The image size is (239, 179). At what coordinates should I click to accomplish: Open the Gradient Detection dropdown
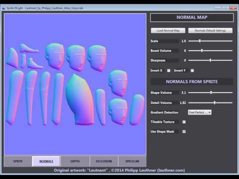(200, 112)
